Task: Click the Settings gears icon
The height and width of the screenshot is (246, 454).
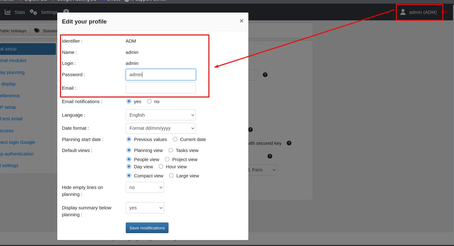Action: pyautogui.click(x=33, y=12)
